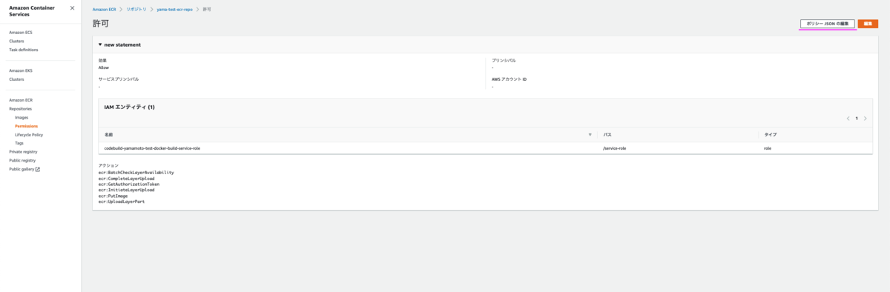Click the orange 編集 button
This screenshot has width=890, height=292.
point(868,24)
